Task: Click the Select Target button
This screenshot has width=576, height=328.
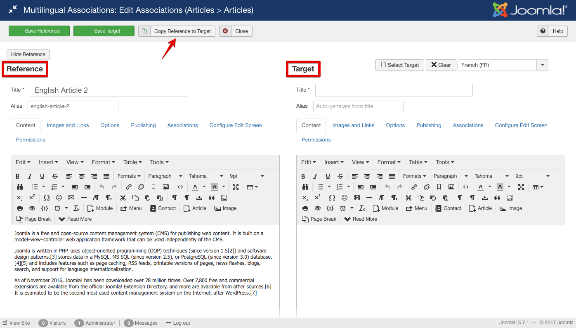Action: (x=399, y=65)
